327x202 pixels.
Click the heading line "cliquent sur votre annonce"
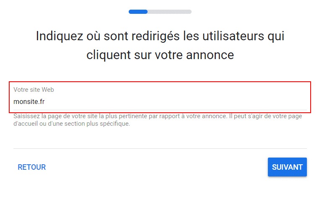click(160, 55)
